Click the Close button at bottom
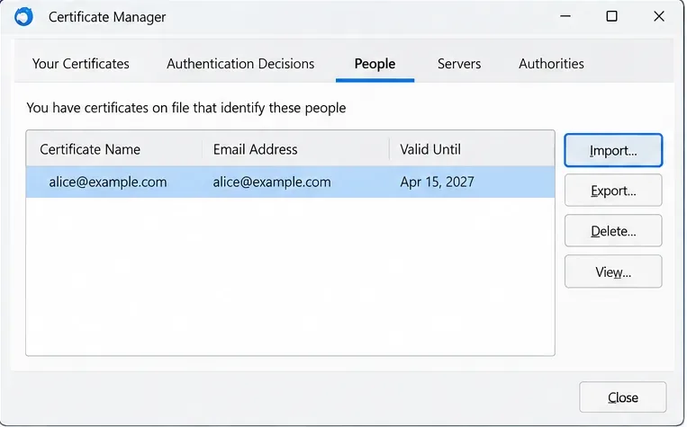687x427 pixels. click(x=622, y=397)
